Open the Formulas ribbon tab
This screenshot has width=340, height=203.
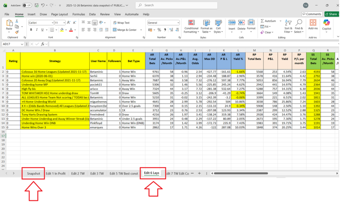[79, 14]
